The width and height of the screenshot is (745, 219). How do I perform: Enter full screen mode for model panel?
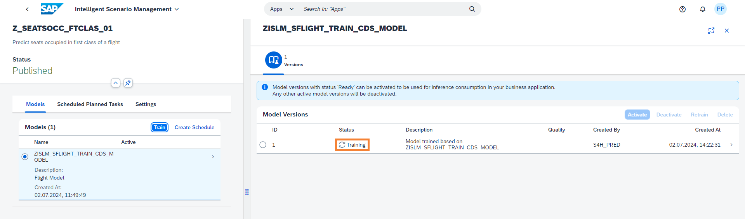coord(711,31)
